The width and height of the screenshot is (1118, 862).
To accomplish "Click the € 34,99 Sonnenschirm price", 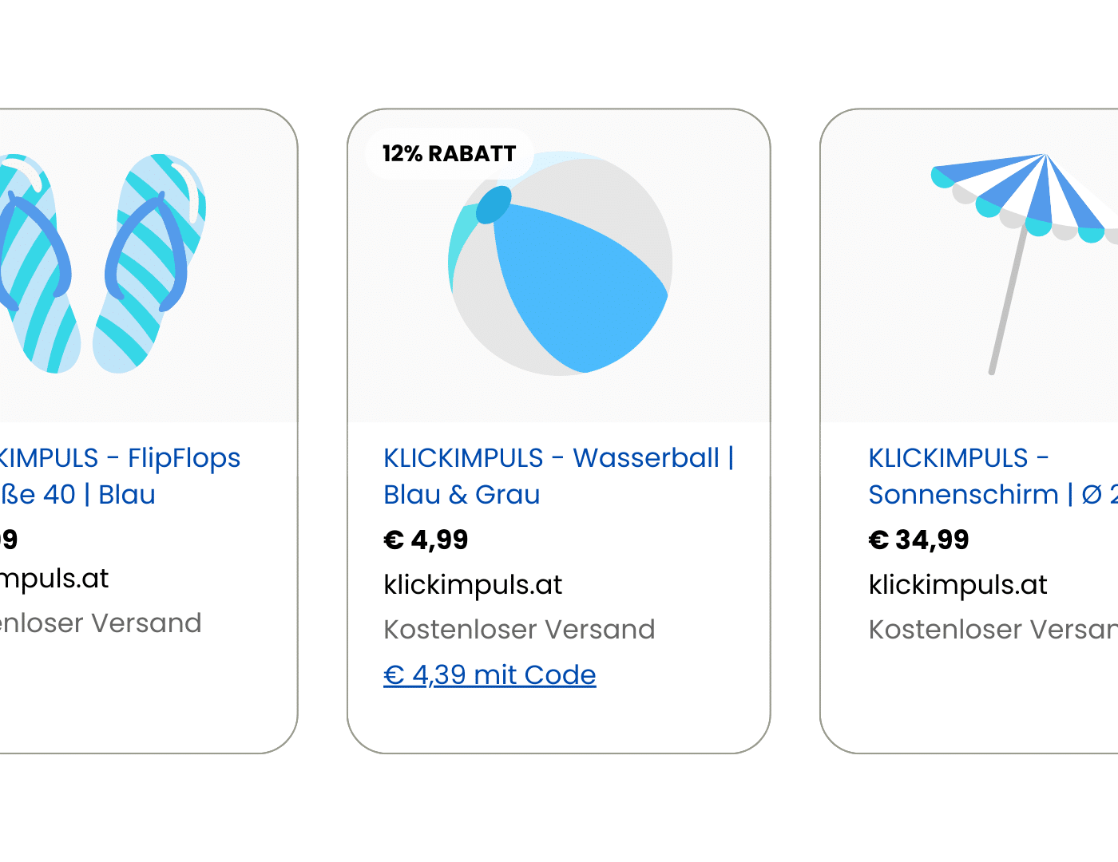I will (918, 540).
